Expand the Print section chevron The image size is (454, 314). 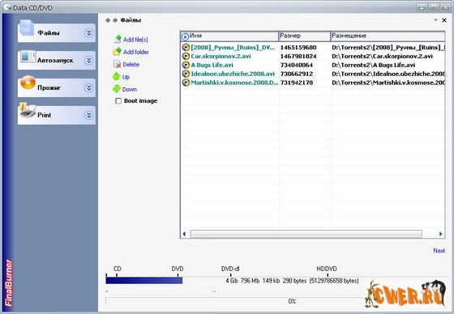[89, 115]
